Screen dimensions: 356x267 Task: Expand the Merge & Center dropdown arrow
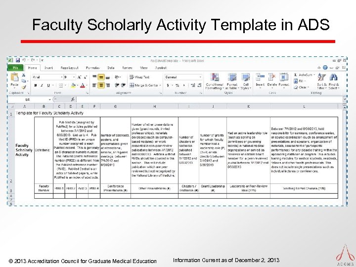pos(160,86)
